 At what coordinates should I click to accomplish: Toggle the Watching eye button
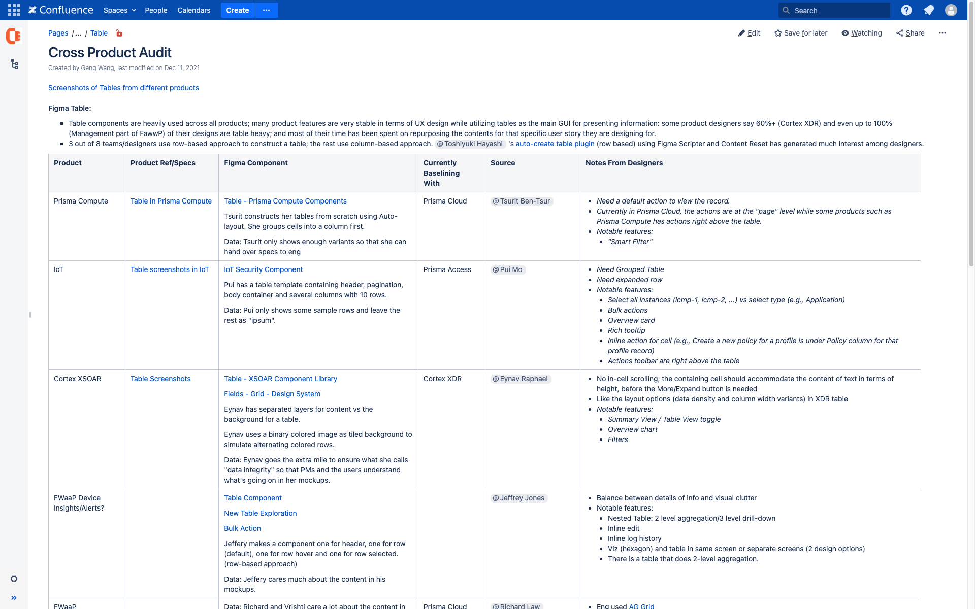[x=862, y=33]
